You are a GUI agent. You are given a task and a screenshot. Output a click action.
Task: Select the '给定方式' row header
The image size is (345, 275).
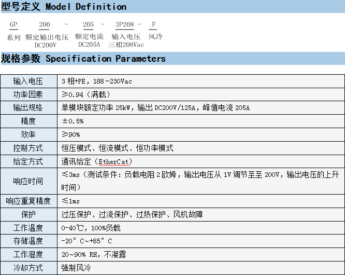click(29, 161)
